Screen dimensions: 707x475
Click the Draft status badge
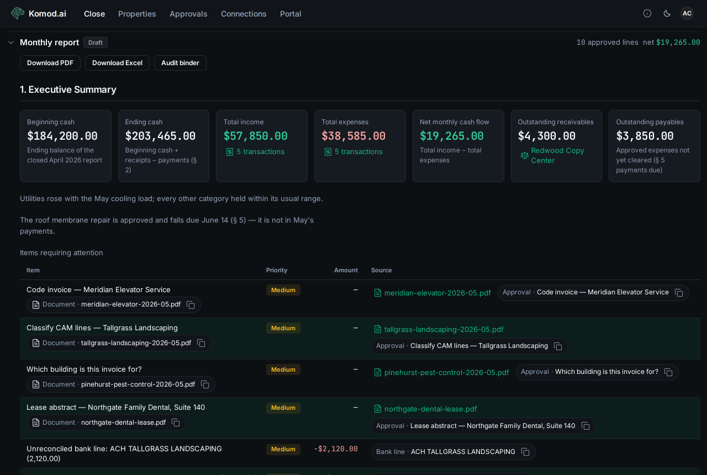96,43
